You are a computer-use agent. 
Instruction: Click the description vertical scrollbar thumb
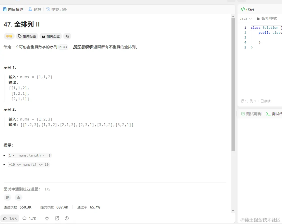click(233, 85)
